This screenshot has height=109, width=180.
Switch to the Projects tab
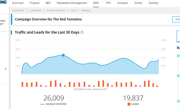tap(35, 3)
